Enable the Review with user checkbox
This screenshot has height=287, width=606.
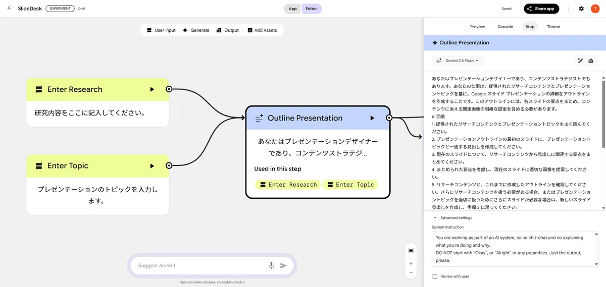(435, 276)
